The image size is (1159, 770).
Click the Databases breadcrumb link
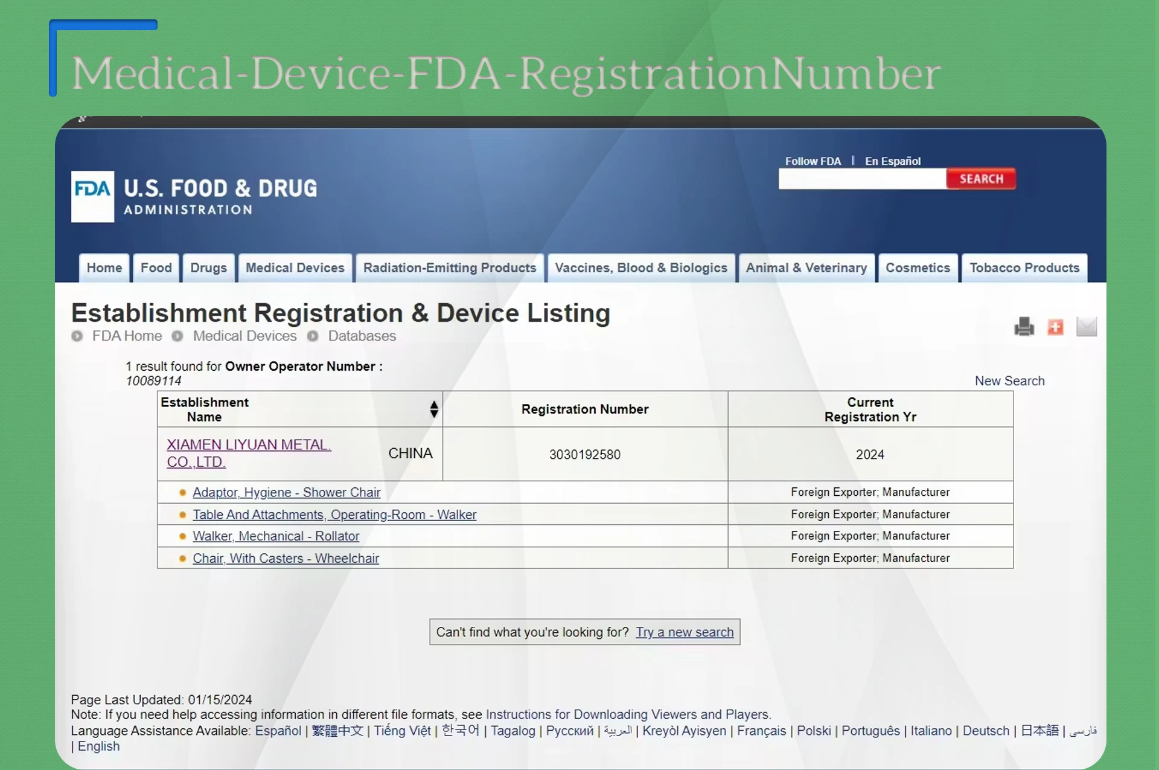pyautogui.click(x=362, y=336)
